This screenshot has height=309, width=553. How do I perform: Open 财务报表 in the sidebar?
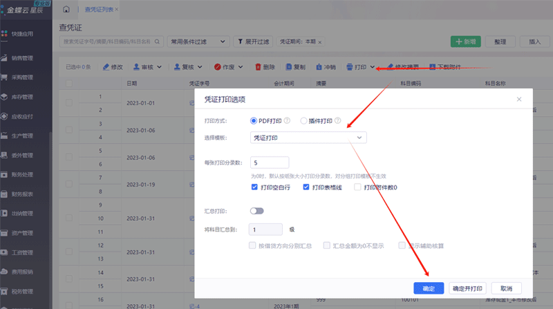(22, 194)
